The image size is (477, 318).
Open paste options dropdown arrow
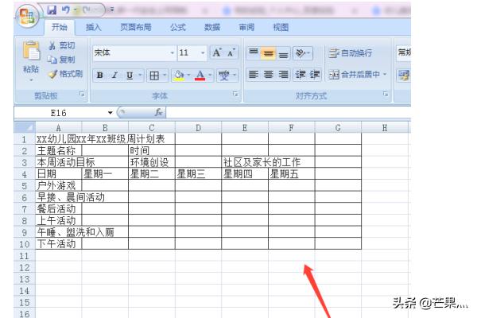[31, 80]
